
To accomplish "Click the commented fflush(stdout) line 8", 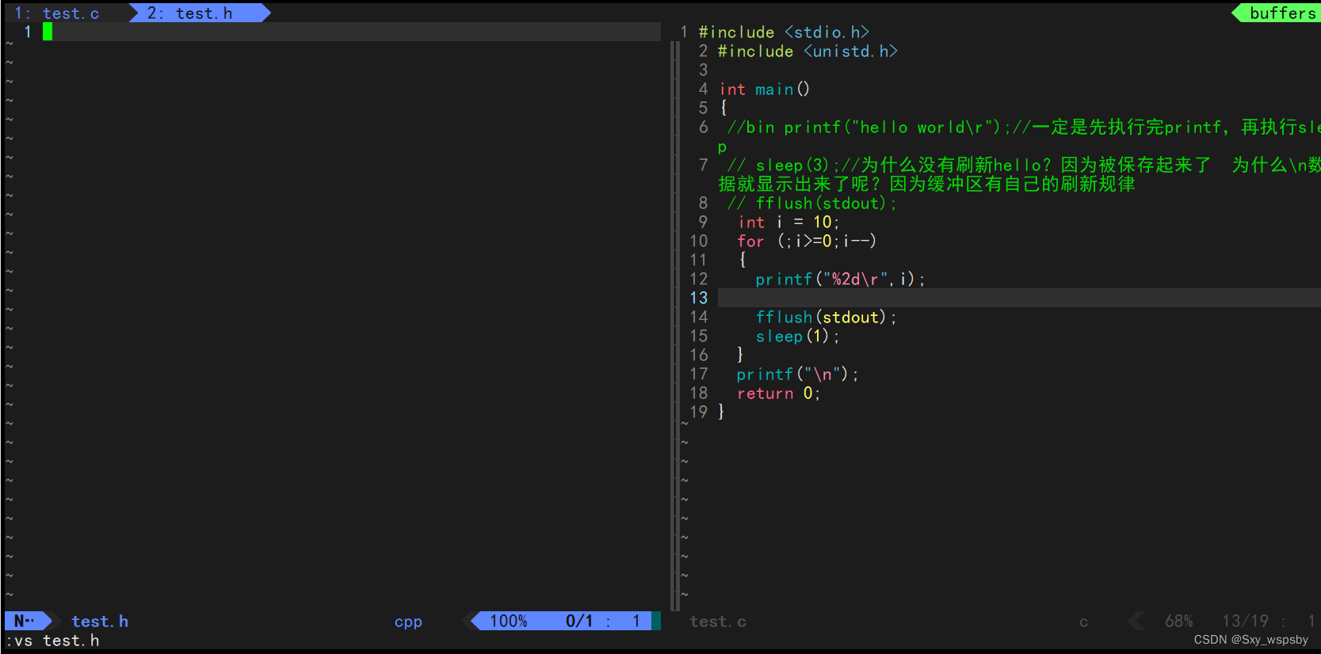I will [811, 203].
